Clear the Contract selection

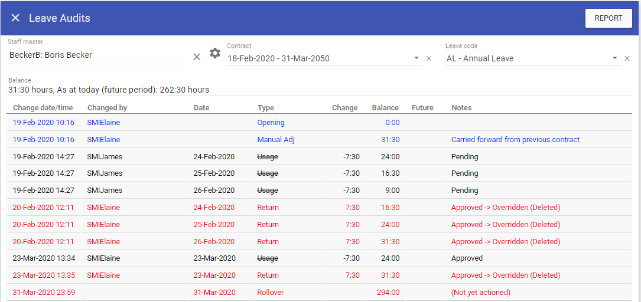click(429, 58)
